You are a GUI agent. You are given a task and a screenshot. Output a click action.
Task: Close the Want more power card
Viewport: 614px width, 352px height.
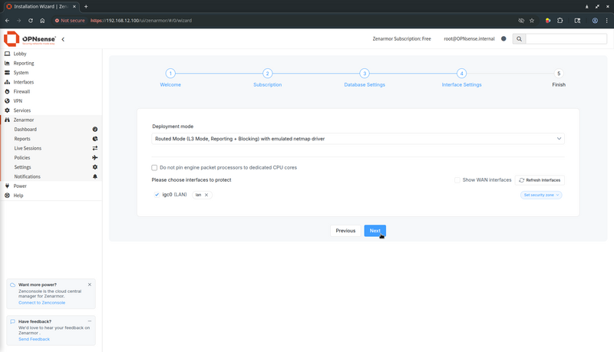point(90,285)
